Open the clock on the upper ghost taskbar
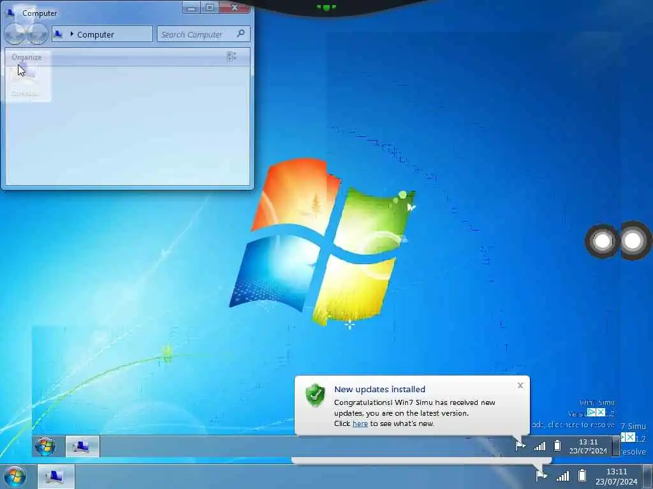 pyautogui.click(x=588, y=446)
